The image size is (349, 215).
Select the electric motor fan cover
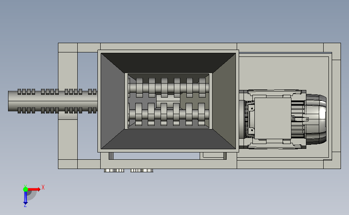[x=316, y=119]
